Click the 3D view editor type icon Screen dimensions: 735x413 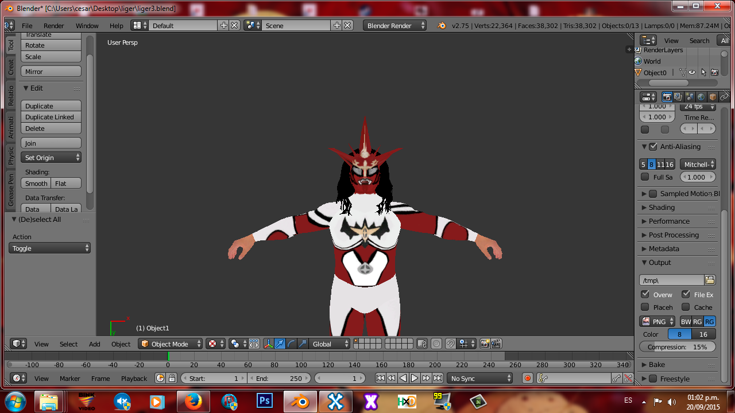[x=19, y=344]
